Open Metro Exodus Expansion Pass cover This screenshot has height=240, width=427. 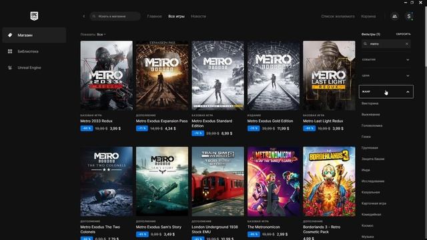162,75
